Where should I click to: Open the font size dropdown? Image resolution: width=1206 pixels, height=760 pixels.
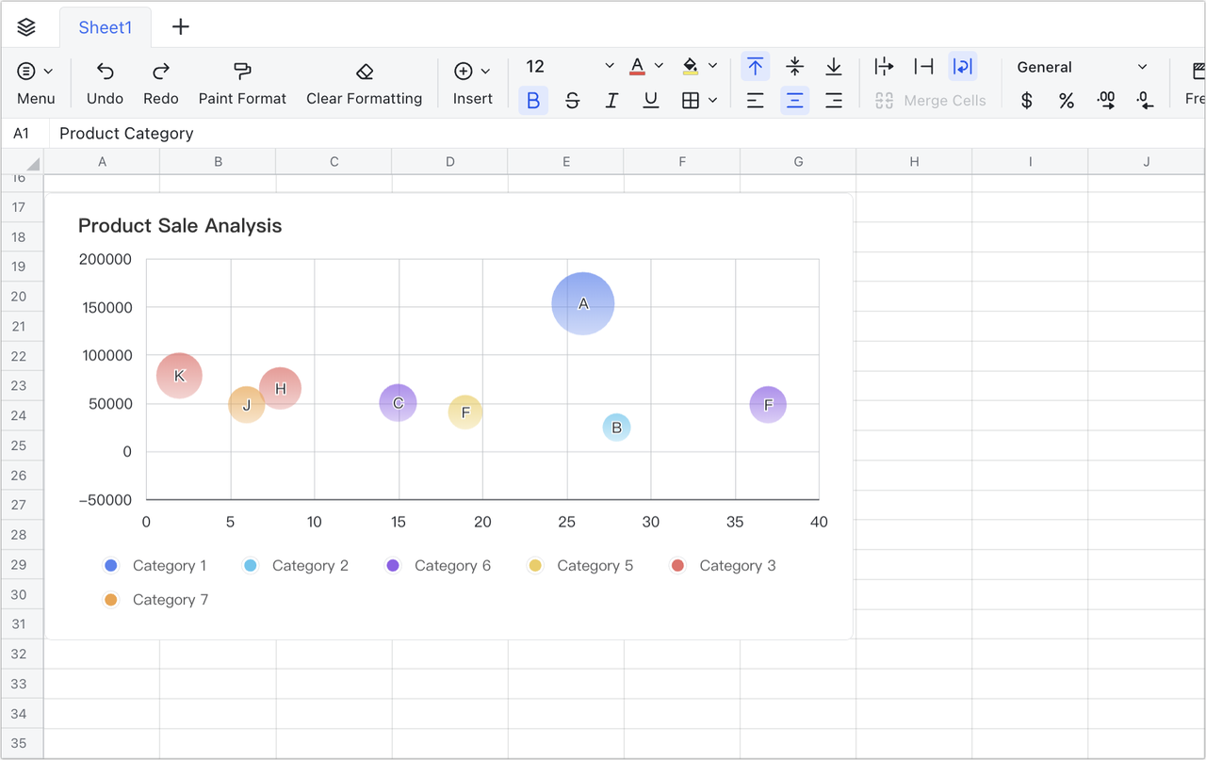[x=609, y=67]
